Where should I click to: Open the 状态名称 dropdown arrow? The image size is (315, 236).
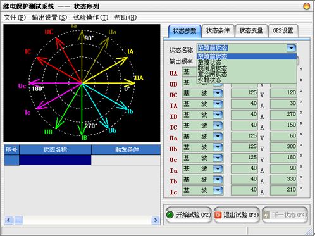tap(292, 48)
